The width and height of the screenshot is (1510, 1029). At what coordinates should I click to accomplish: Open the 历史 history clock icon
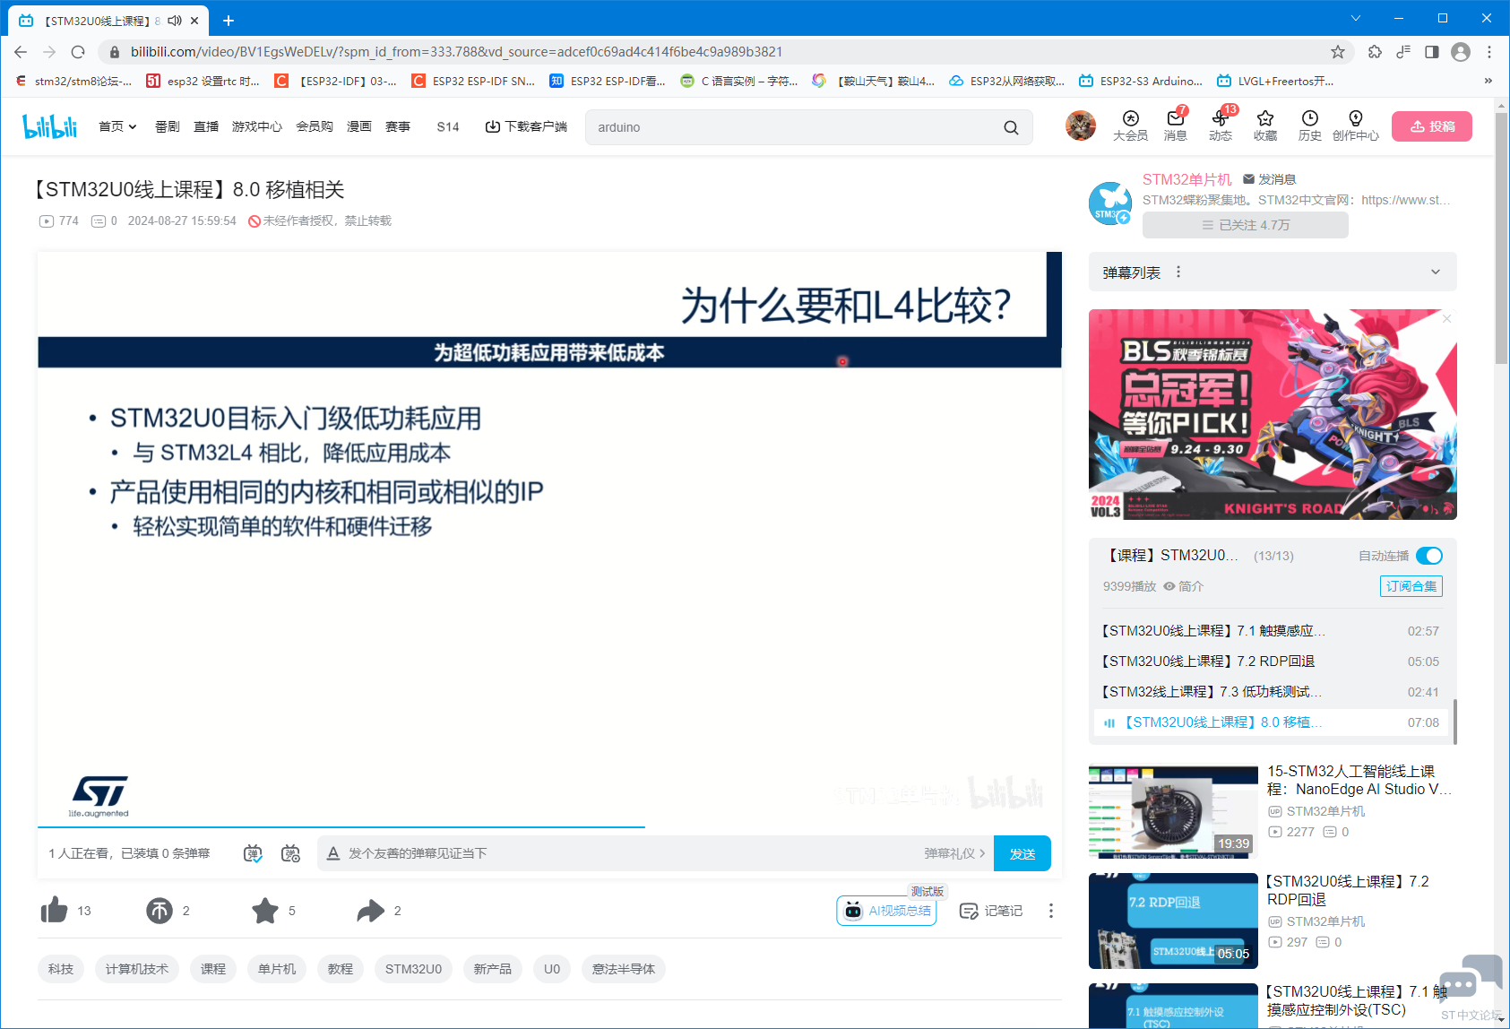pyautogui.click(x=1310, y=126)
